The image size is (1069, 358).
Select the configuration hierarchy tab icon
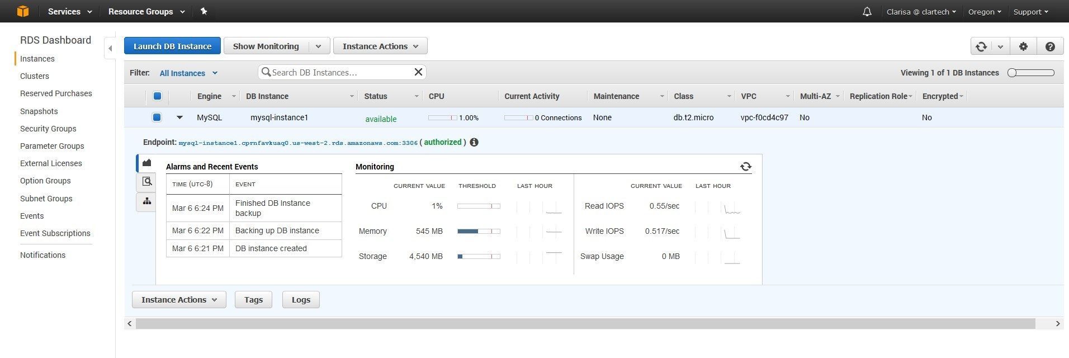tap(146, 201)
